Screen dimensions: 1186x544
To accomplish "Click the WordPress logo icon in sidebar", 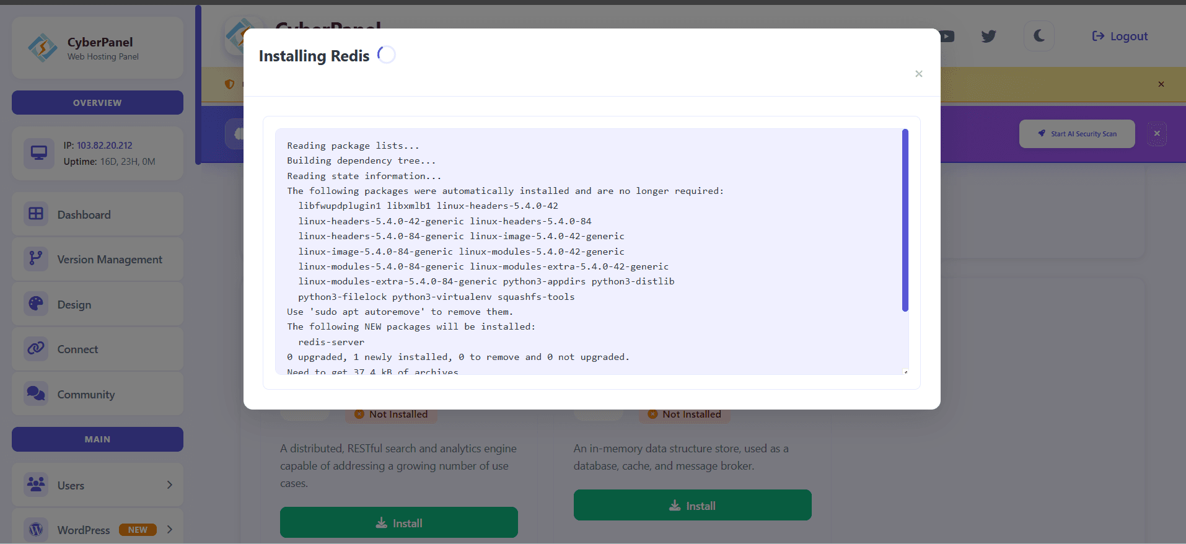I will coord(36,530).
